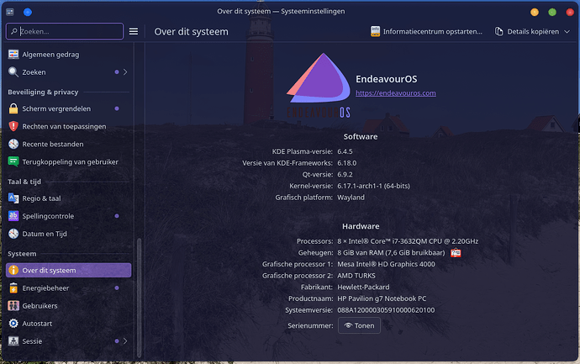Reveal serial number with Tonen button
The height and width of the screenshot is (364, 580).
click(x=359, y=325)
